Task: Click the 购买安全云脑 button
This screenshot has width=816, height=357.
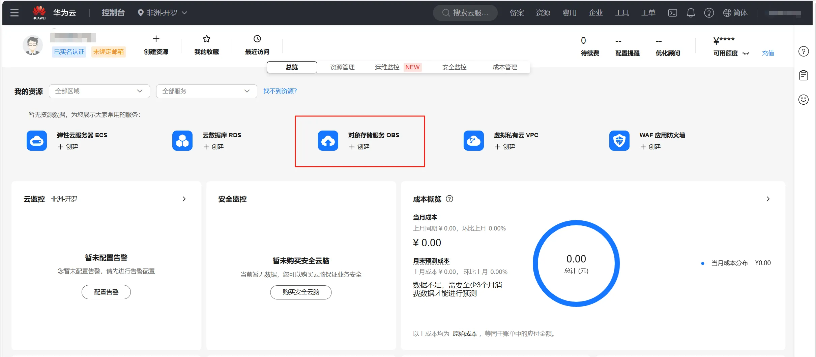Action: [x=301, y=292]
